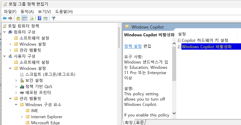The height and width of the screenshot is (125, 241).
Task: Collapse the 사용자 구성 node
Action: tap(5, 56)
